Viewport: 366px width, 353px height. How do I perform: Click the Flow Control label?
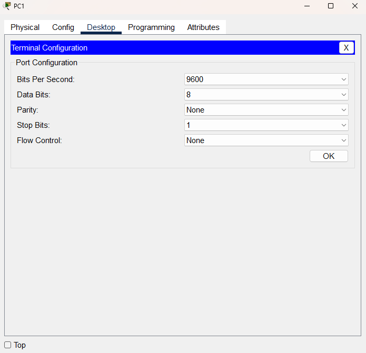(x=39, y=140)
